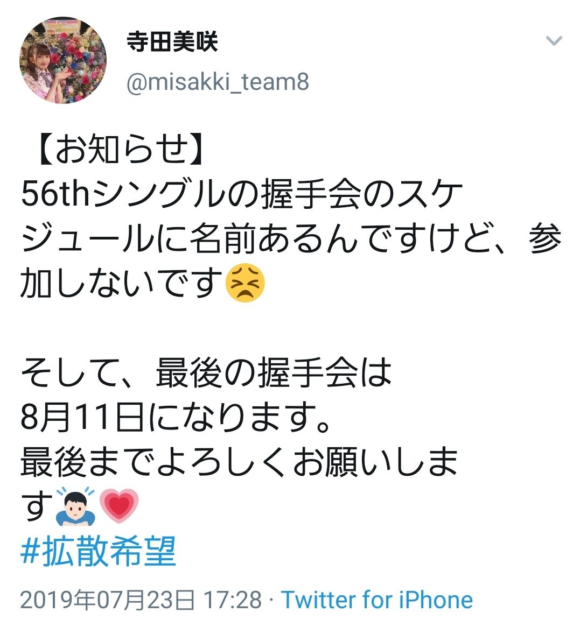This screenshot has width=573, height=627.
Task: Click the persevering face emoji
Action: tap(245, 283)
